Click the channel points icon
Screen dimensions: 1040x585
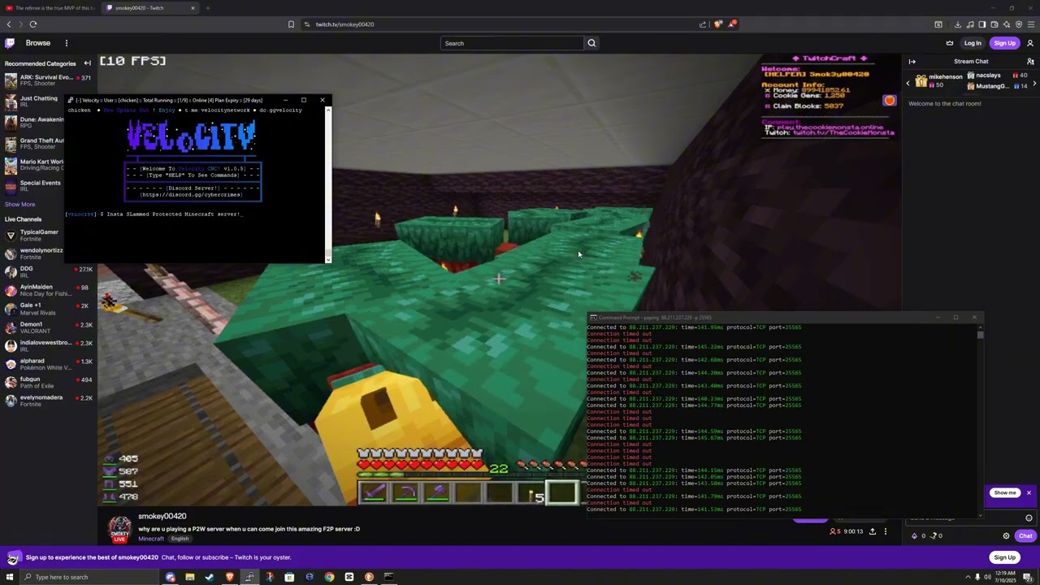pos(933,535)
